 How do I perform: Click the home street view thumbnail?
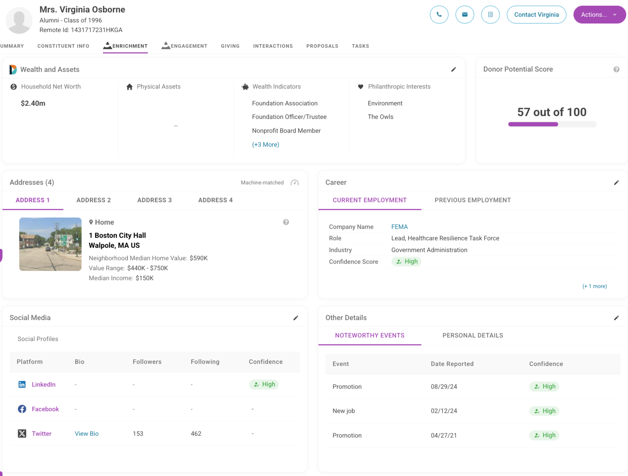pos(50,244)
